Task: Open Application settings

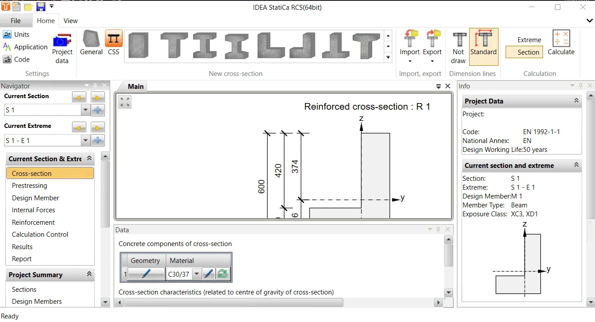Action: [25, 47]
